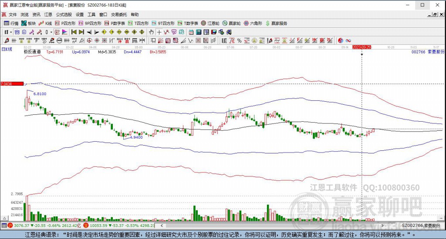This screenshot has width=446, height=239.
Task: Click the Shenzhen index 10053.59 status entry
Action: coord(119,226)
